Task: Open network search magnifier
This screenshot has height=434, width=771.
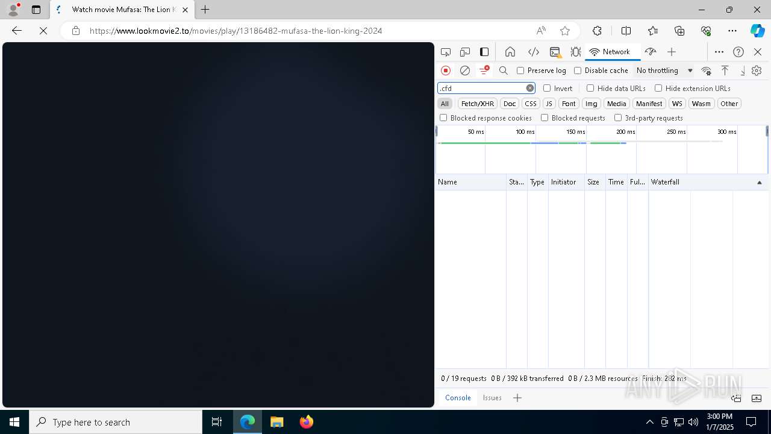Action: (504, 71)
